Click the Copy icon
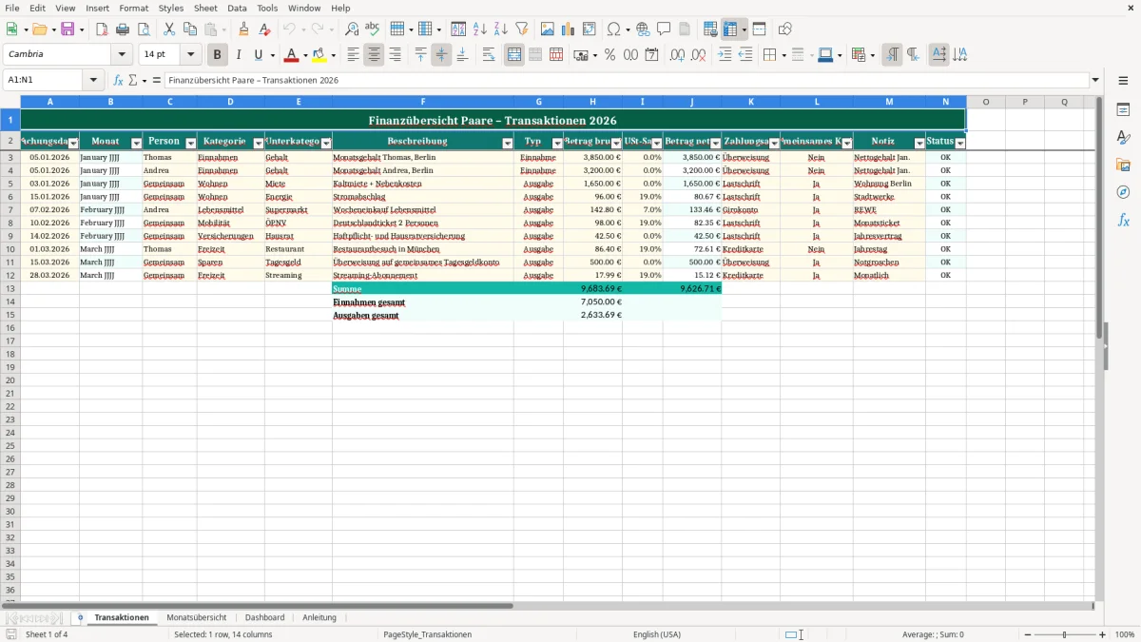Image resolution: width=1141 pixels, height=642 pixels. tap(190, 29)
